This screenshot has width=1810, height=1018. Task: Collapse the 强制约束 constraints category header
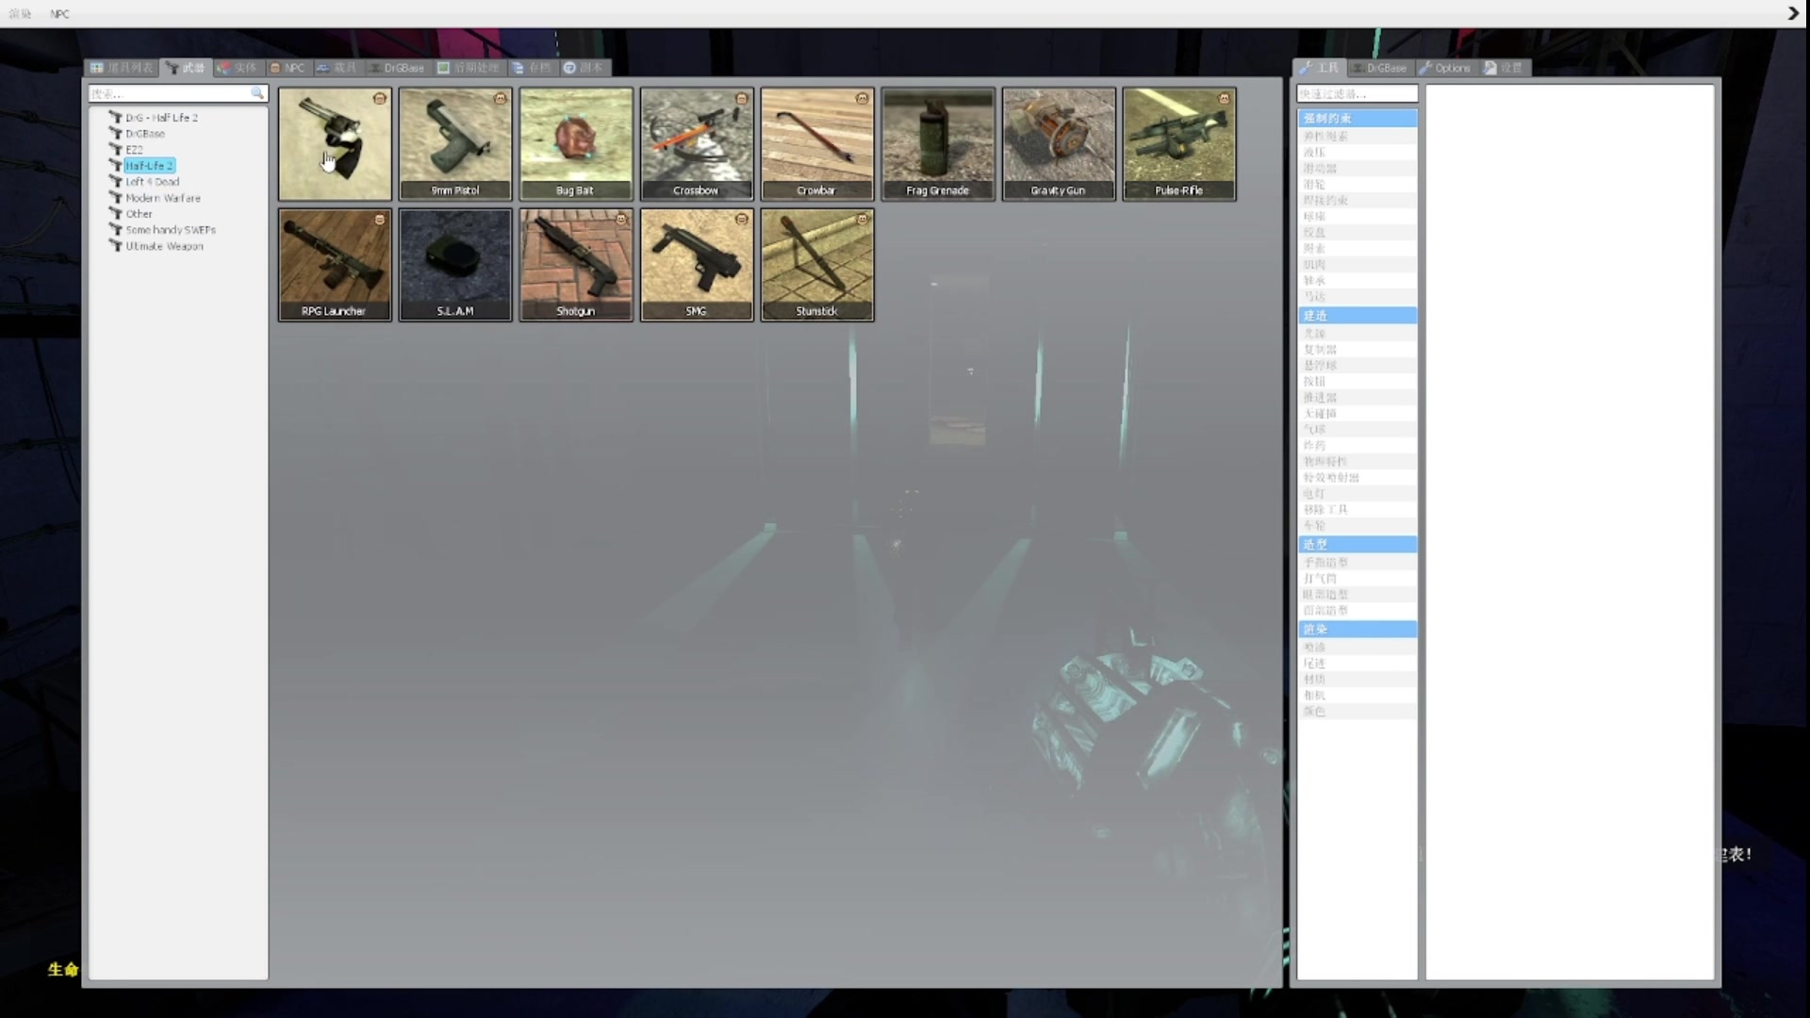point(1357,118)
